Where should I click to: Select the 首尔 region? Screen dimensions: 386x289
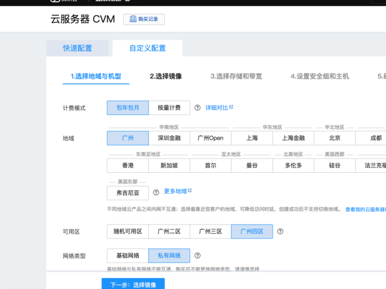pyautogui.click(x=211, y=166)
